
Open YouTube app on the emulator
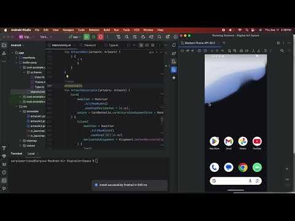coord(257,141)
